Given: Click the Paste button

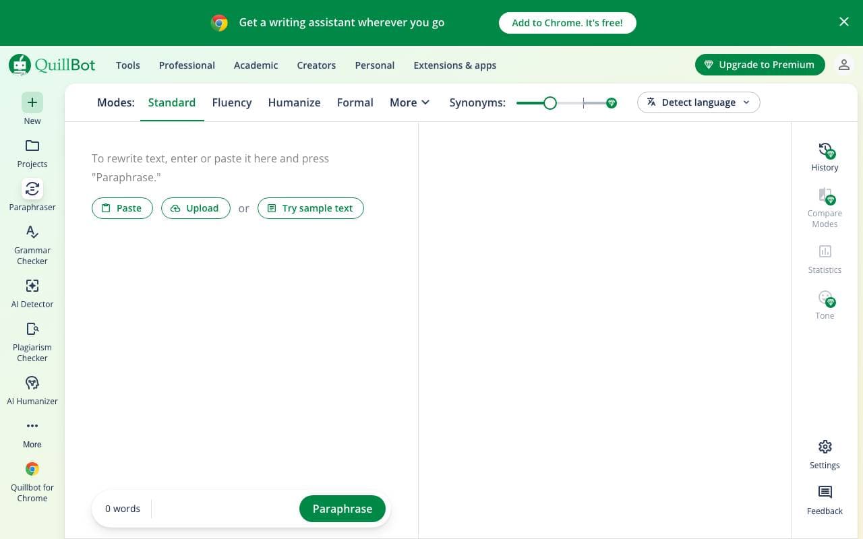Looking at the screenshot, I should pos(122,208).
